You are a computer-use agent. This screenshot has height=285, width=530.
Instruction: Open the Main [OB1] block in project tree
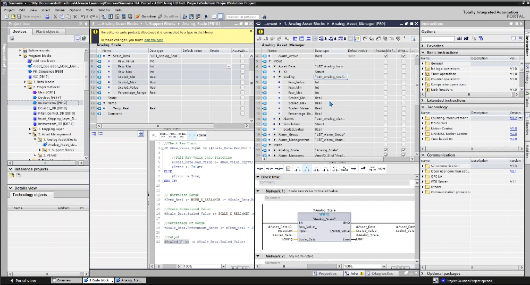tap(46, 92)
